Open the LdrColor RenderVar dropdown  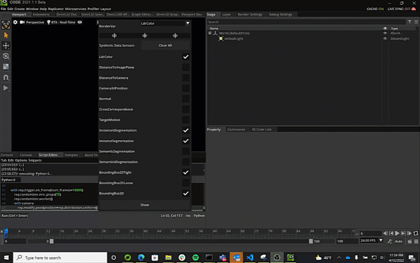(x=165, y=23)
